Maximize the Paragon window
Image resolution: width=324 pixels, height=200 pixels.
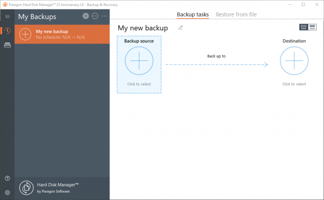pos(303,4)
